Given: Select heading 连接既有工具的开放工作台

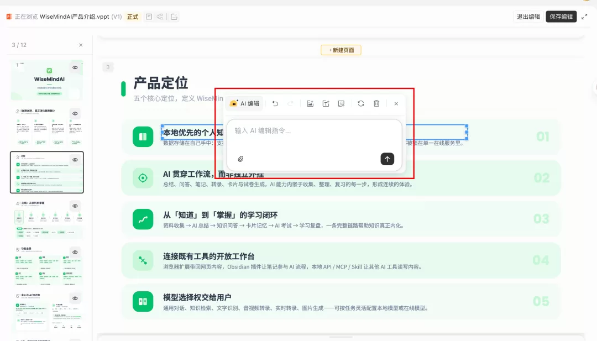Looking at the screenshot, I should [208, 256].
